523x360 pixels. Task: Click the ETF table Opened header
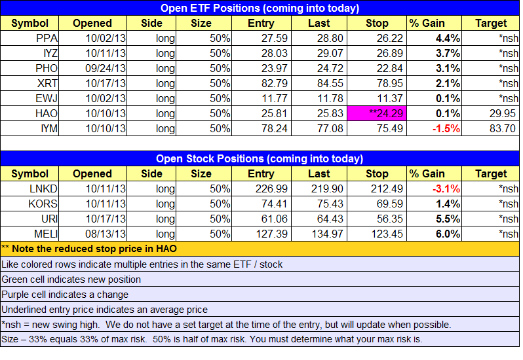92,23
